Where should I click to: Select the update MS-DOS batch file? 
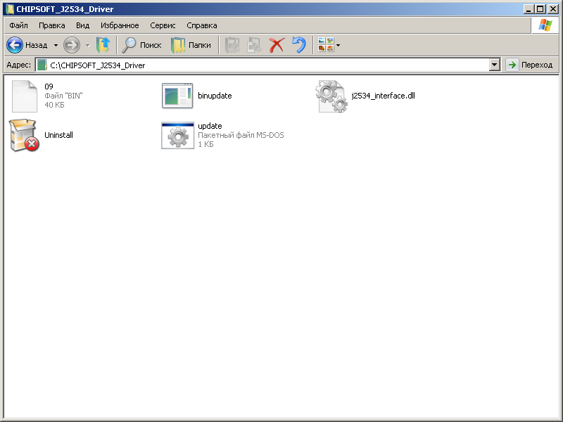tap(177, 135)
